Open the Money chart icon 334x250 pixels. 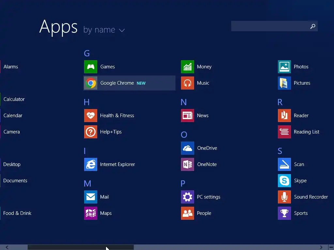[188, 67]
